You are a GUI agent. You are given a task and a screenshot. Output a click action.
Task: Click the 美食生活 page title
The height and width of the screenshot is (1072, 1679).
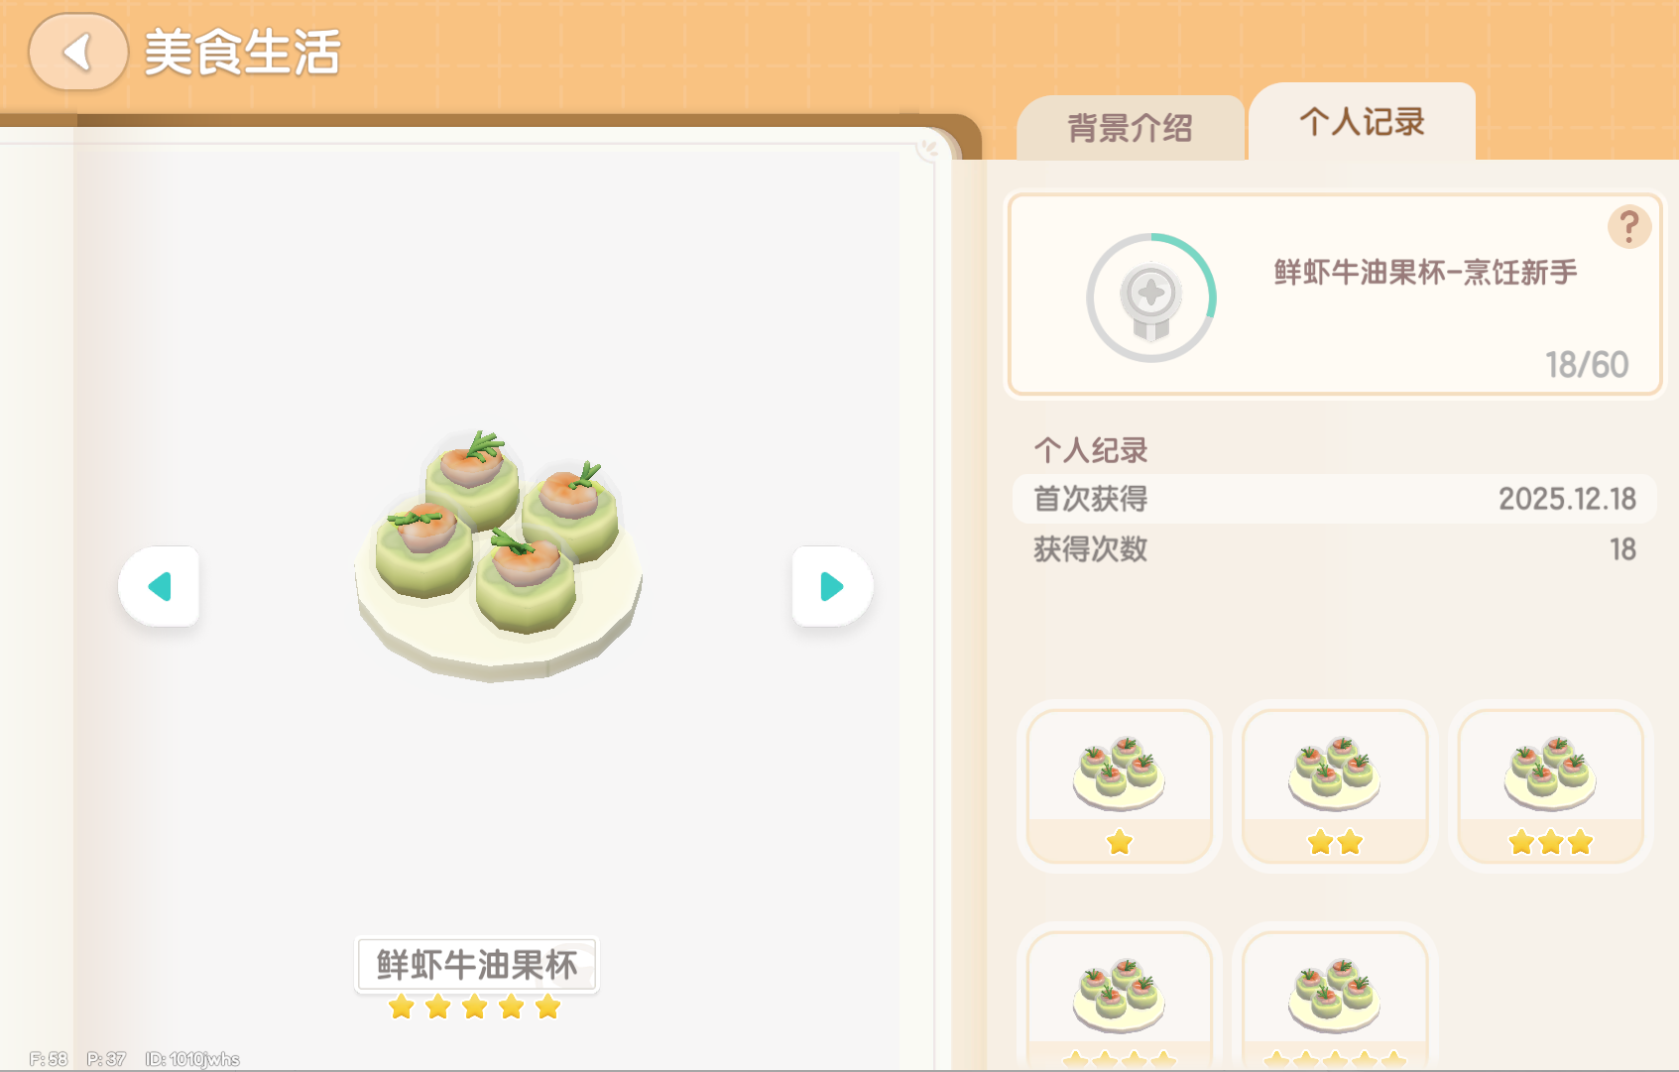(243, 53)
